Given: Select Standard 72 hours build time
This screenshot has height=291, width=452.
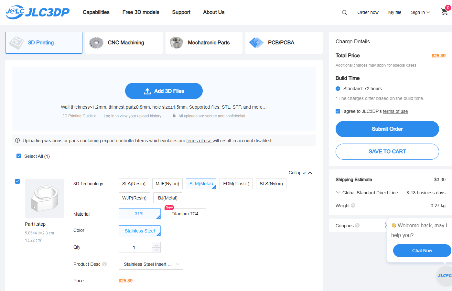Looking at the screenshot, I should pyautogui.click(x=338, y=89).
